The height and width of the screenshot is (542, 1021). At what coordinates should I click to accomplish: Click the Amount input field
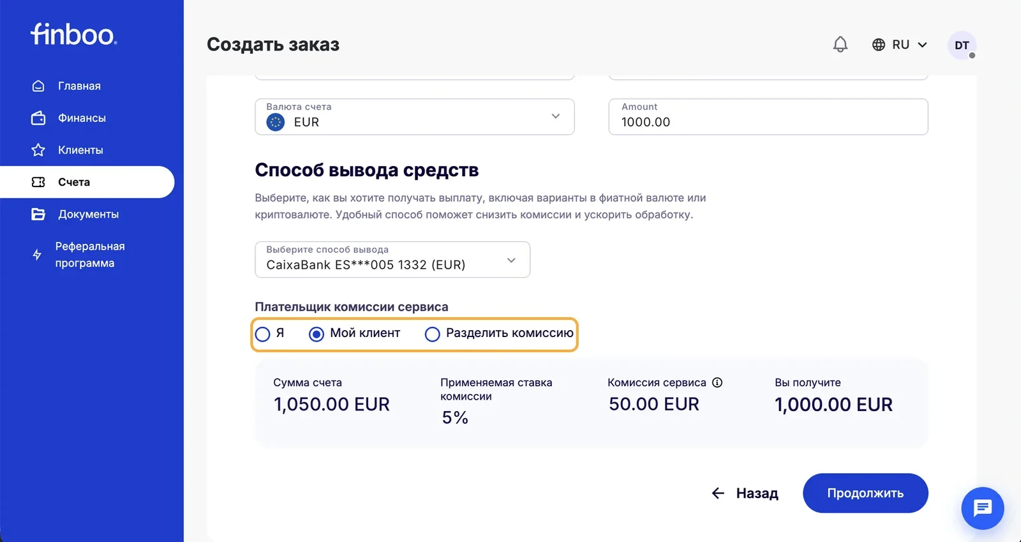click(x=768, y=117)
